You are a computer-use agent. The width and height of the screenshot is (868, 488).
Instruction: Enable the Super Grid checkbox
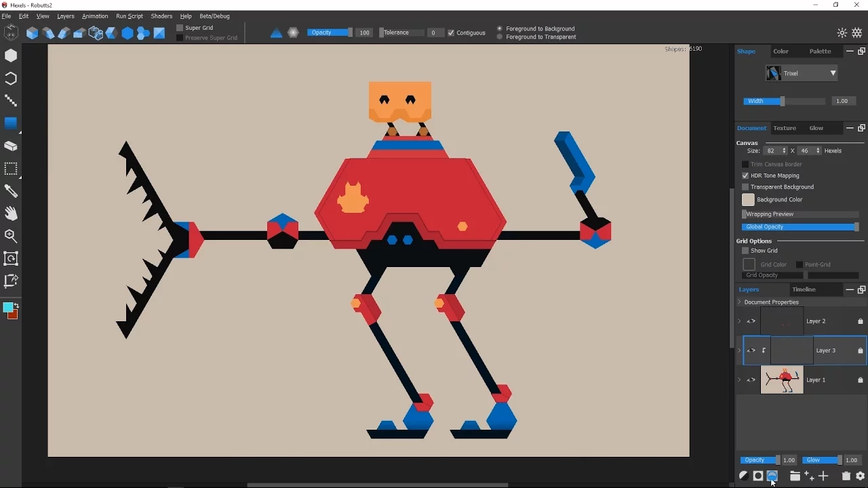pyautogui.click(x=180, y=28)
